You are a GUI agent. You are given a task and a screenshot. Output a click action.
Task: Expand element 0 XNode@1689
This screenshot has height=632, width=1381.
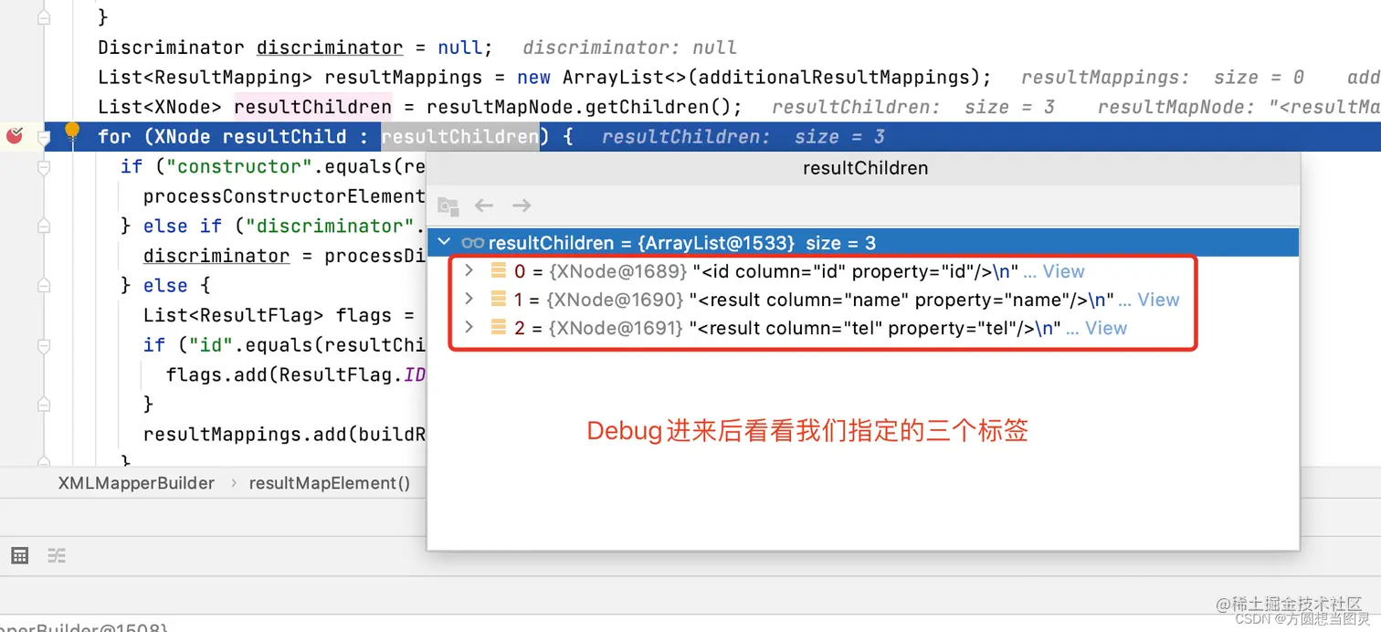[469, 270]
